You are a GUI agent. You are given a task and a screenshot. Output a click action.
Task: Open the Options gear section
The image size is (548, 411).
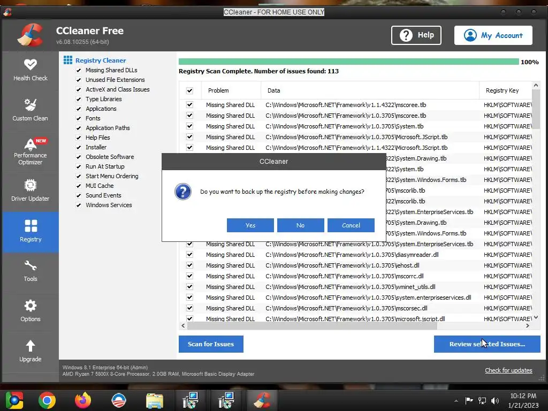[x=31, y=311]
